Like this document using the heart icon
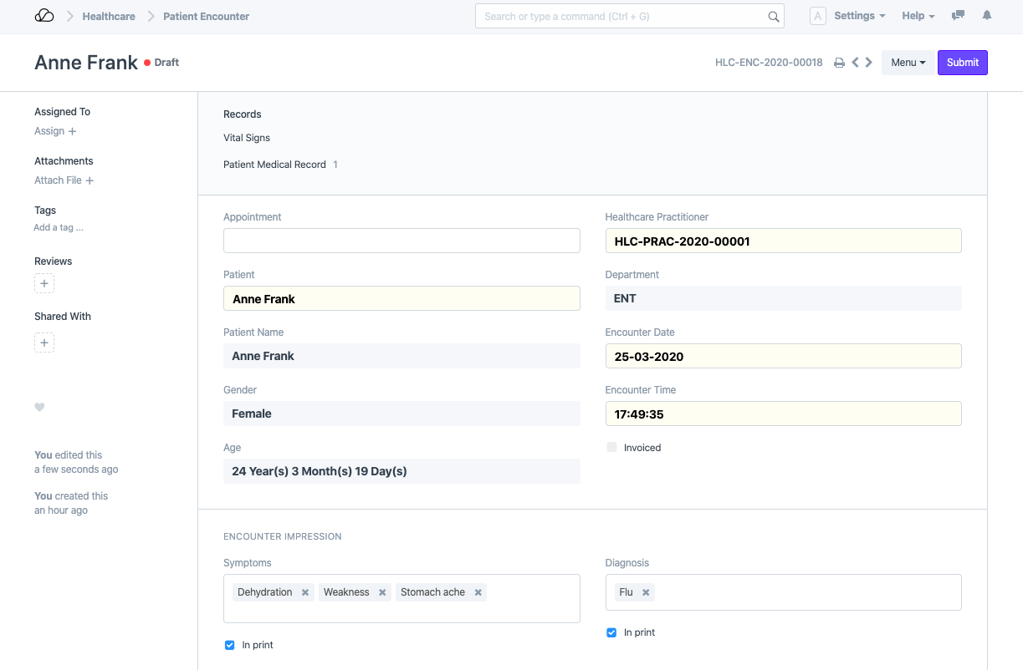The image size is (1023, 670). point(39,407)
